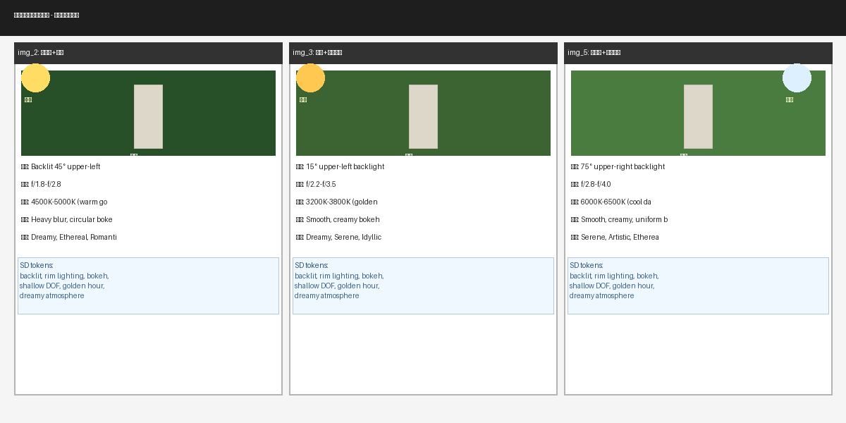
Task: Click the yellow sun icon in img_2
Action: [35, 78]
